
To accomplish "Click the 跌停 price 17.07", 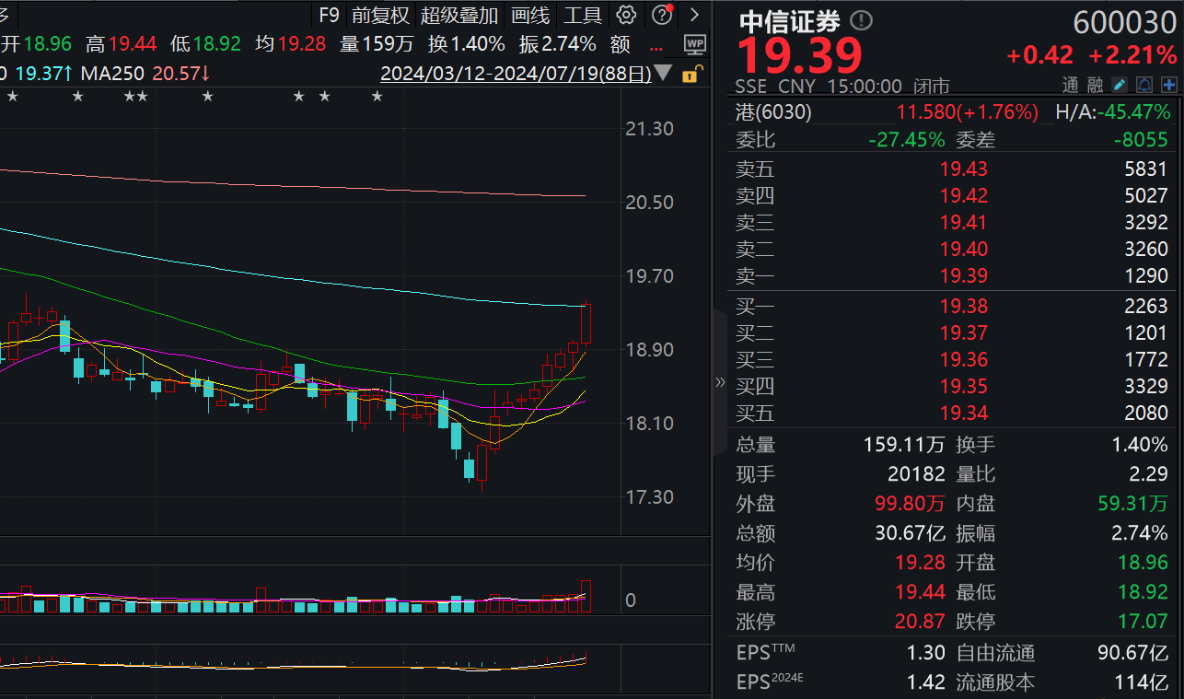I will [x=1142, y=622].
